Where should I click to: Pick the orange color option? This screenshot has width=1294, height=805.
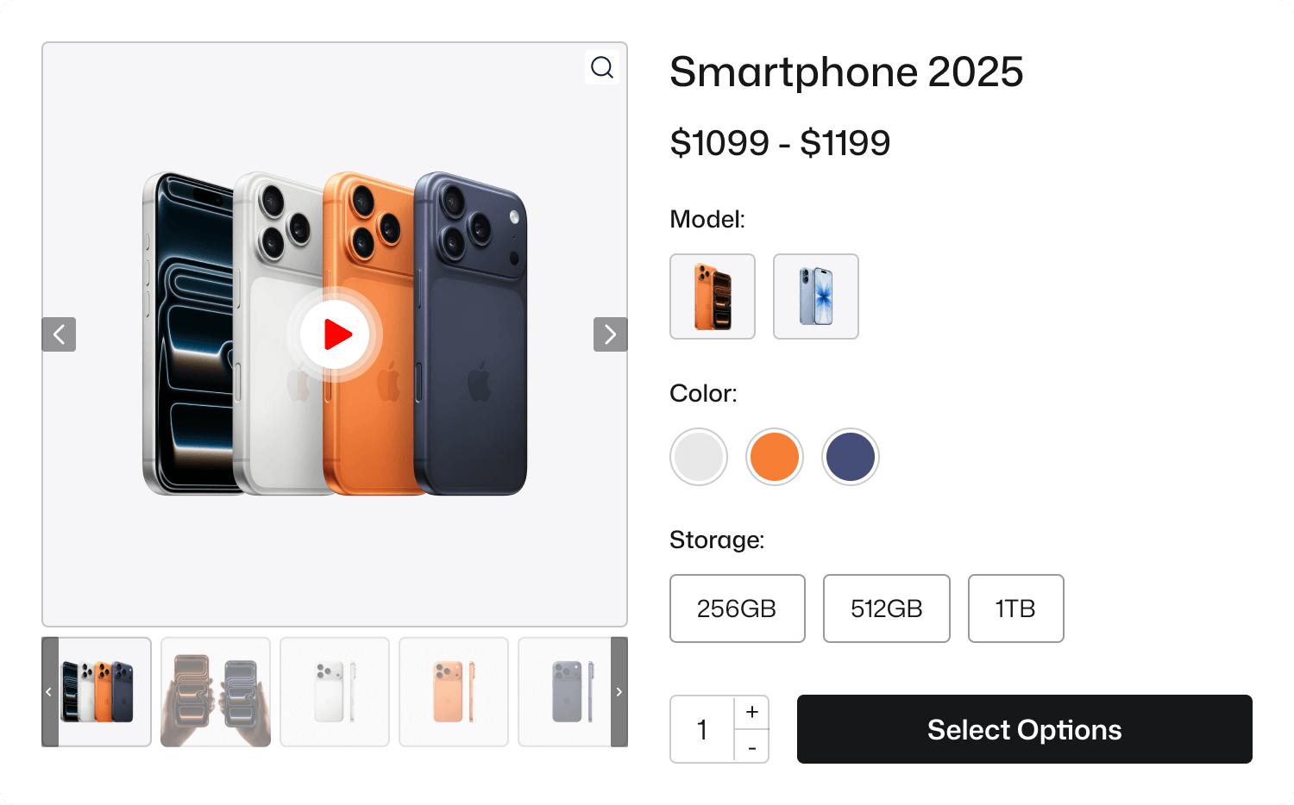point(774,456)
